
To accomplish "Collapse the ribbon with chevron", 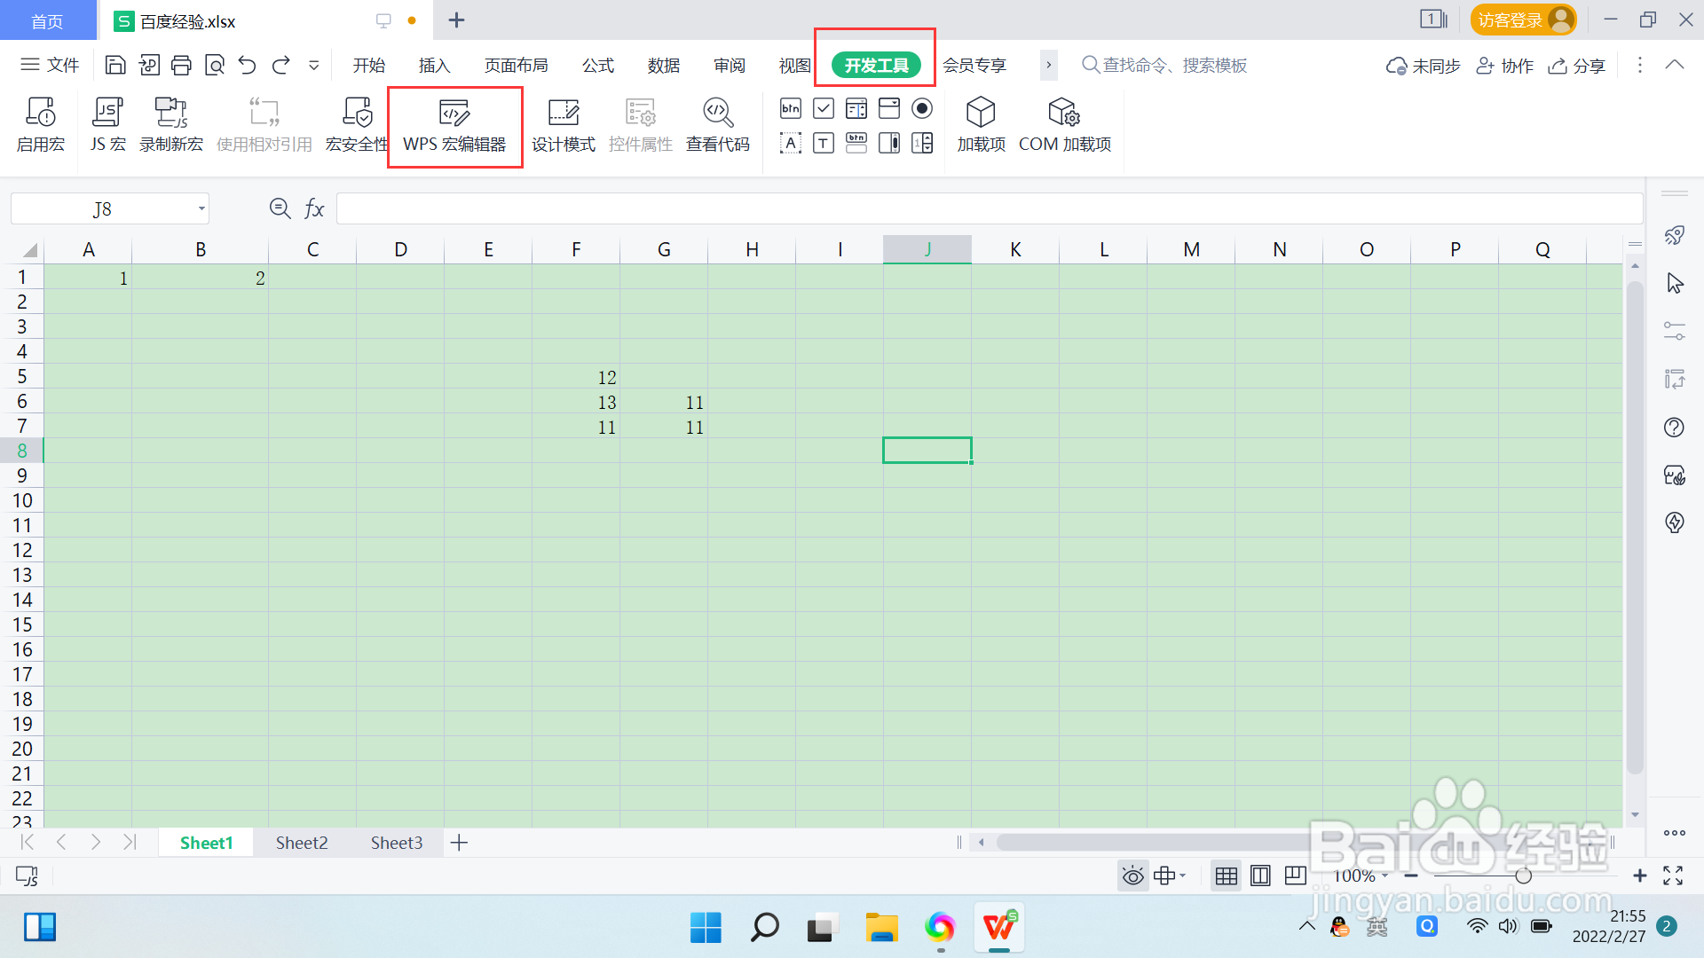I will click(1675, 65).
